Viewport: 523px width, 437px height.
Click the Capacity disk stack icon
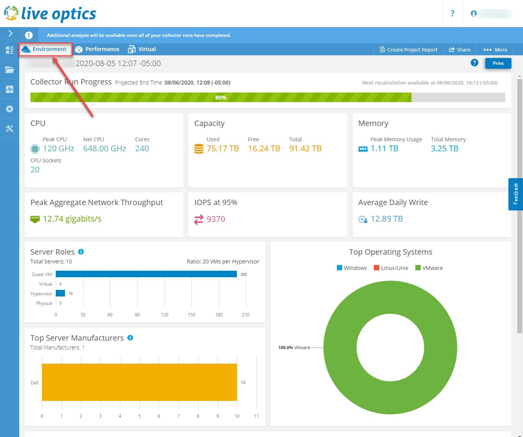point(199,149)
